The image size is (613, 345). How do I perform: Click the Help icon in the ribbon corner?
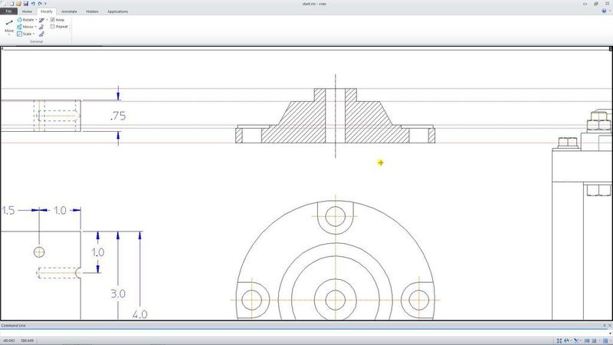[604, 11]
